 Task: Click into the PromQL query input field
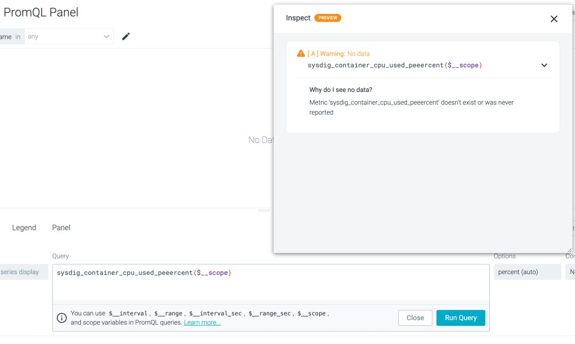click(271, 284)
